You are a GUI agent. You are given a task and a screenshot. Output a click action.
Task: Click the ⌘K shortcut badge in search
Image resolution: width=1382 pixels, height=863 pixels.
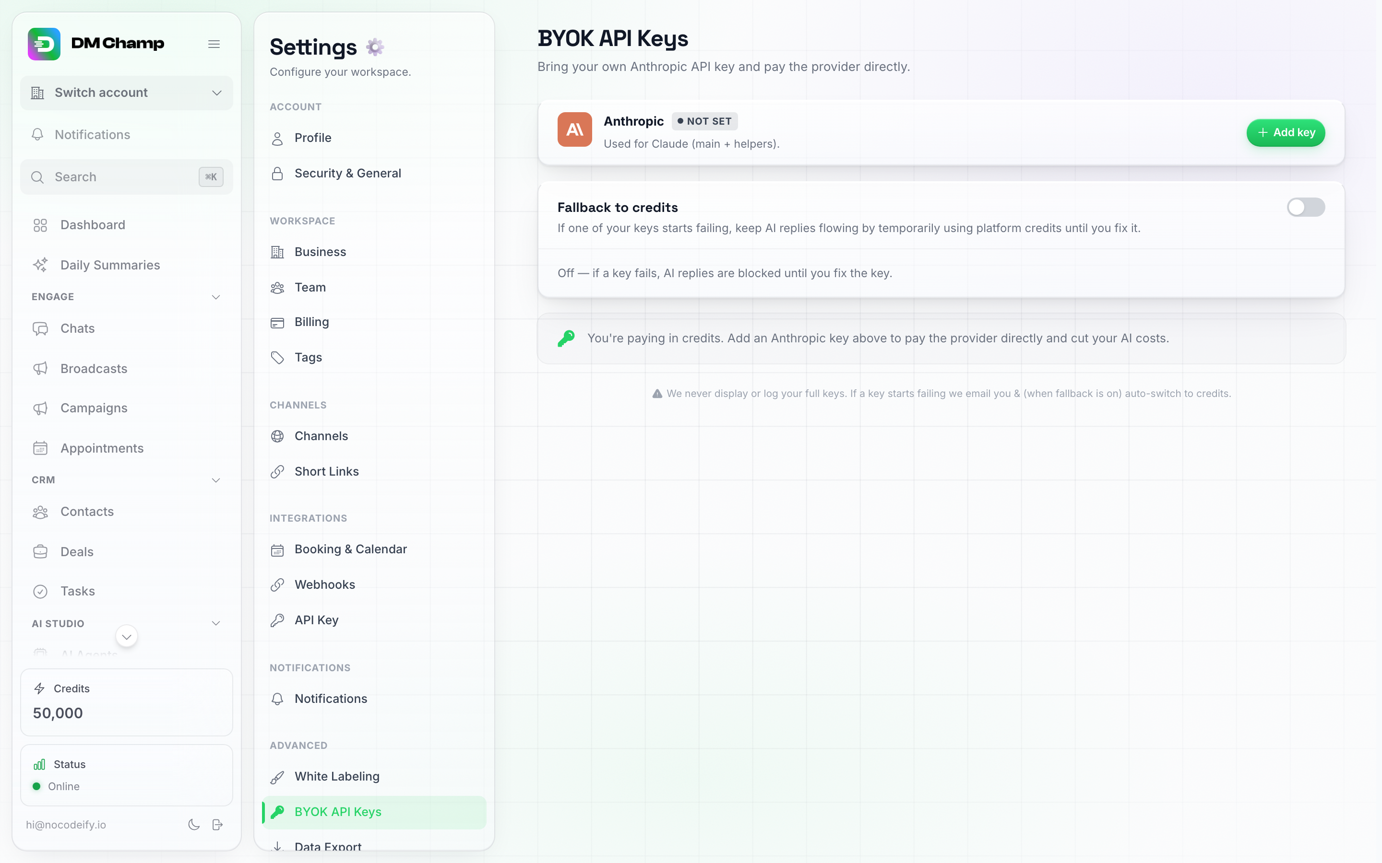tap(211, 177)
